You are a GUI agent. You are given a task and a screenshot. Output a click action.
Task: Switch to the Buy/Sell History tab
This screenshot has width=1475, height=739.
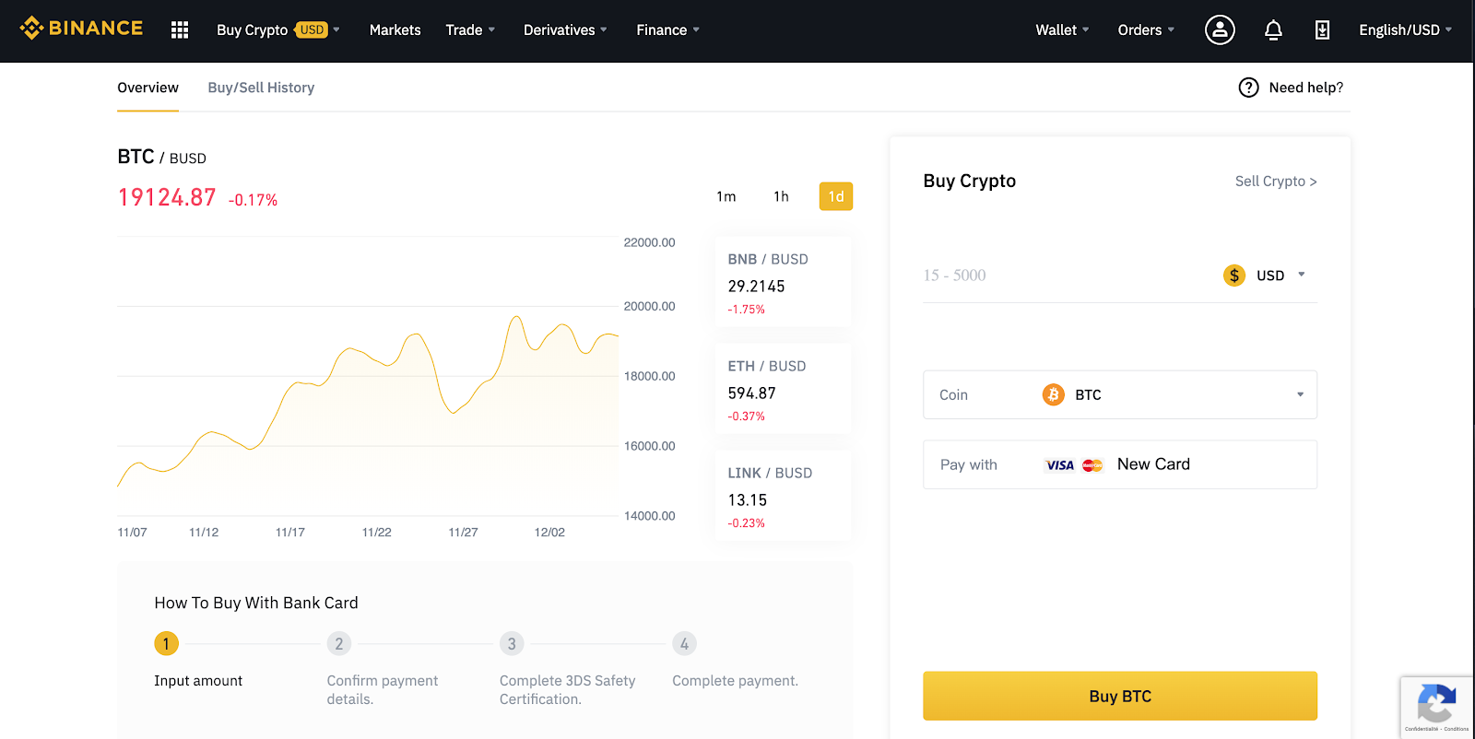[261, 88]
